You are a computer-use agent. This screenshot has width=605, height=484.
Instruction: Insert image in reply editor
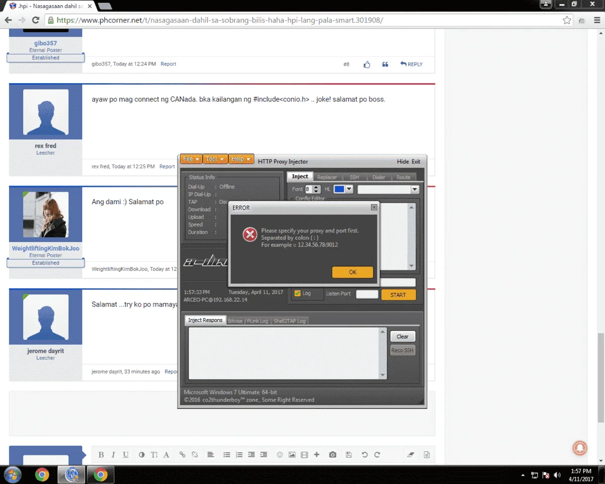tap(292, 455)
